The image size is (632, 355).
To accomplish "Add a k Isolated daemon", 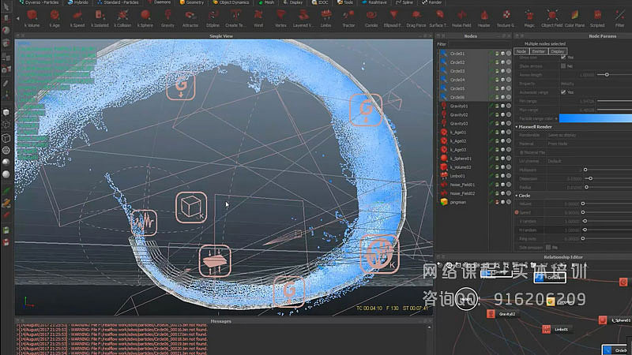I will coord(100,18).
